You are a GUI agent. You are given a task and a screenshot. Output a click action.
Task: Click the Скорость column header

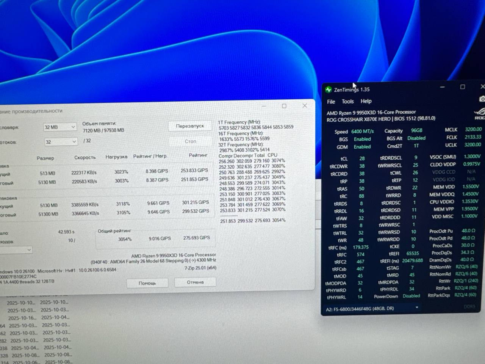click(x=85, y=157)
